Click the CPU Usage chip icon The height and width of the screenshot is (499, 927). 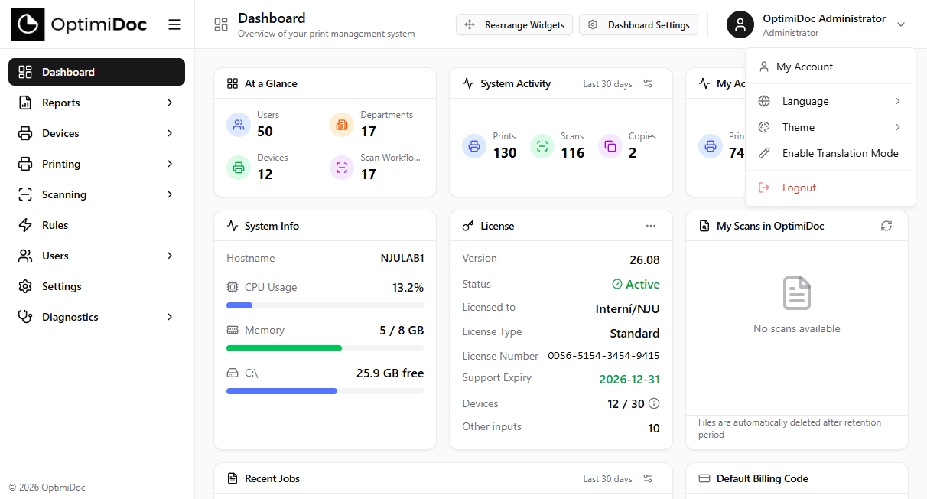(233, 287)
